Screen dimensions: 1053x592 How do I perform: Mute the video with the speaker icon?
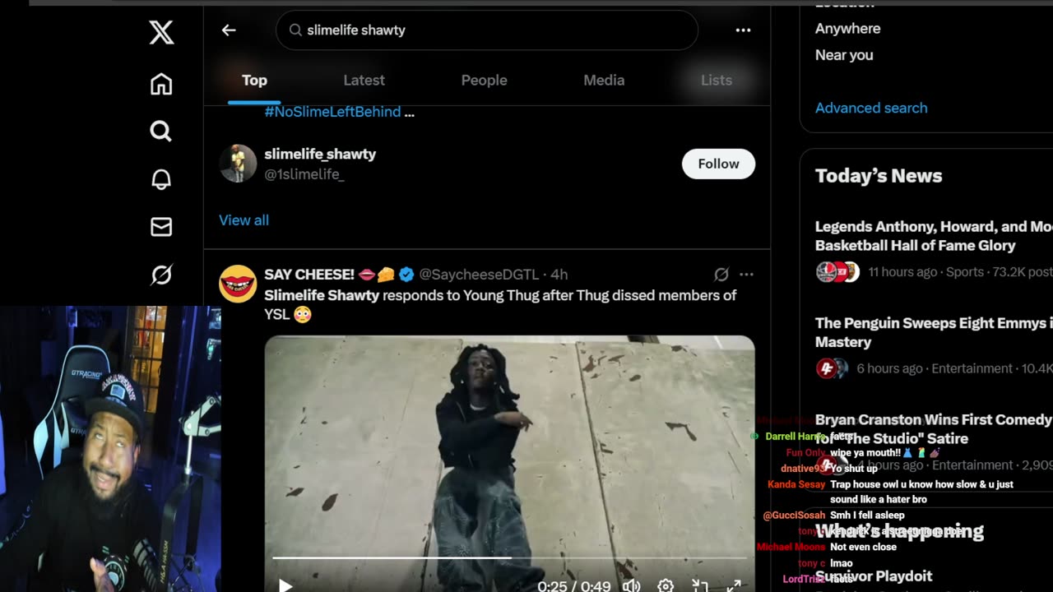pos(631,585)
